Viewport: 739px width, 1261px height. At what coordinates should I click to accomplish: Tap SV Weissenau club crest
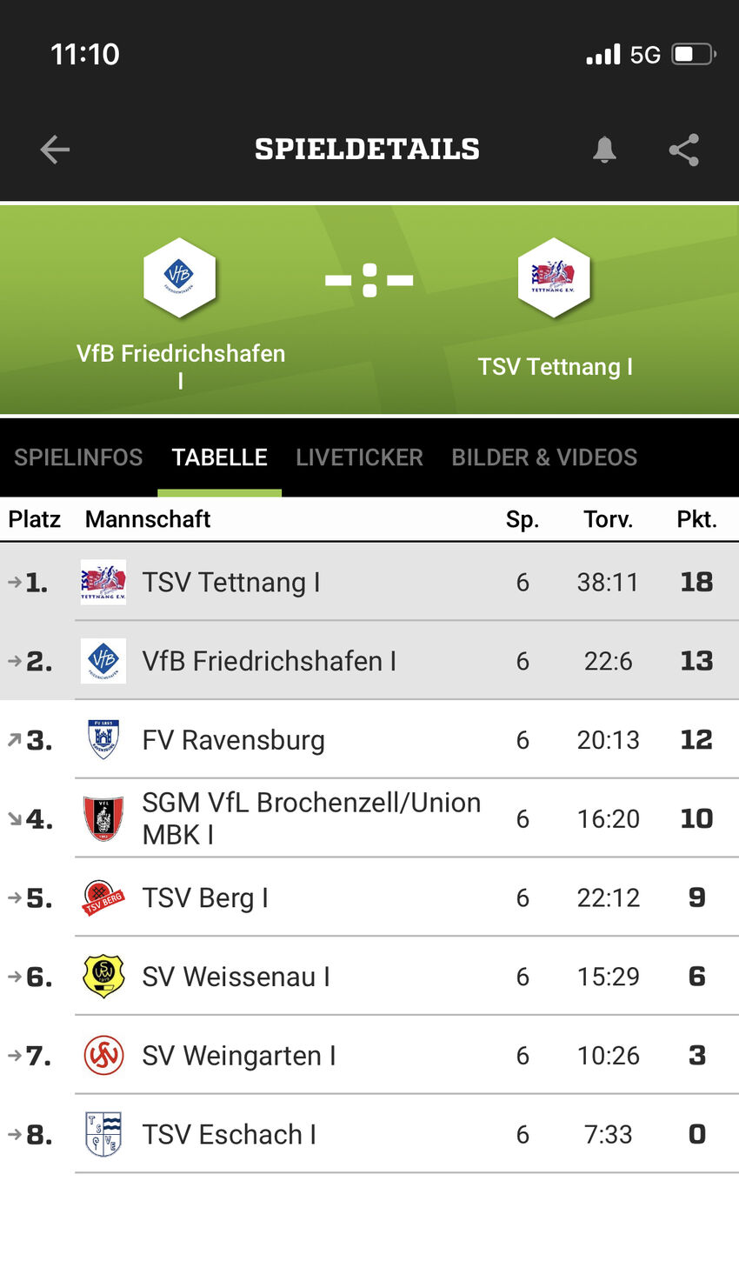pyautogui.click(x=103, y=977)
